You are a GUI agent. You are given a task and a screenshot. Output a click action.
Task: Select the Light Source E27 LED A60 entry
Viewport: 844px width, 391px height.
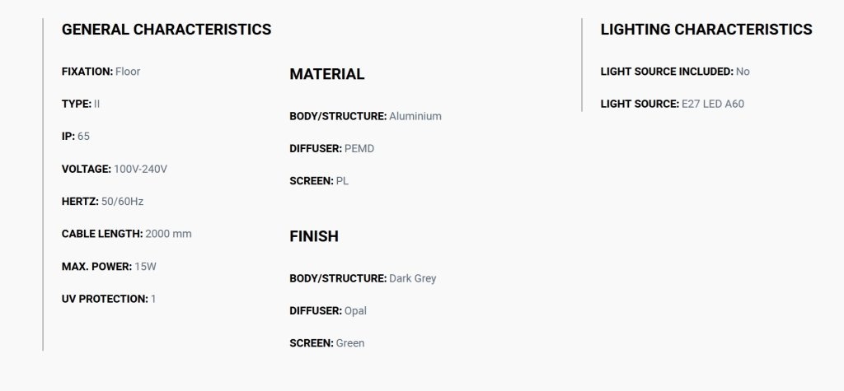click(x=673, y=104)
